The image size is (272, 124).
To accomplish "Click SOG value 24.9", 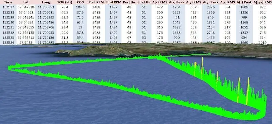I will click(x=64, y=22).
